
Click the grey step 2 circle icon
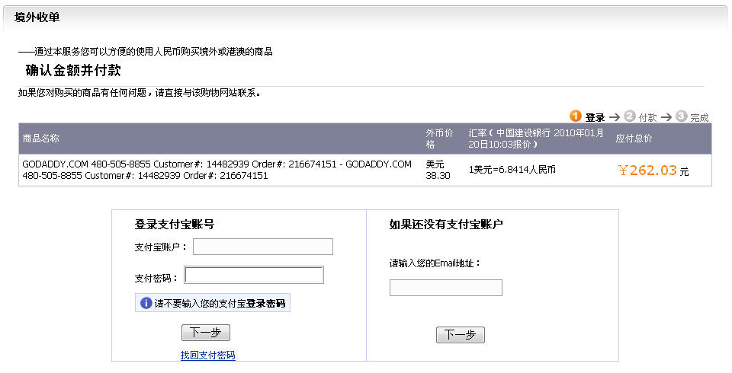coord(630,116)
